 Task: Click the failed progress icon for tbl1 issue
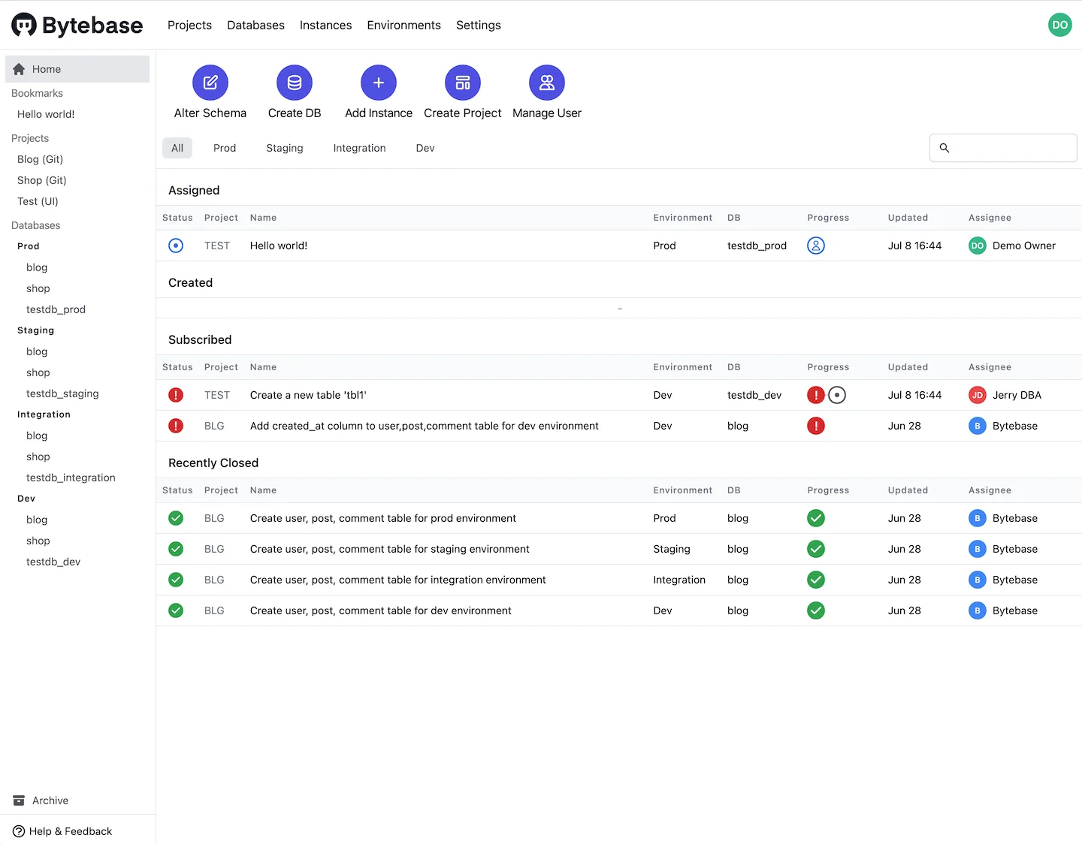click(x=816, y=395)
